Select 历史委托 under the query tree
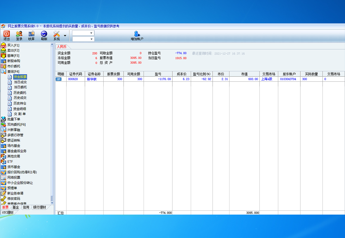 pyautogui.click(x=20, y=93)
